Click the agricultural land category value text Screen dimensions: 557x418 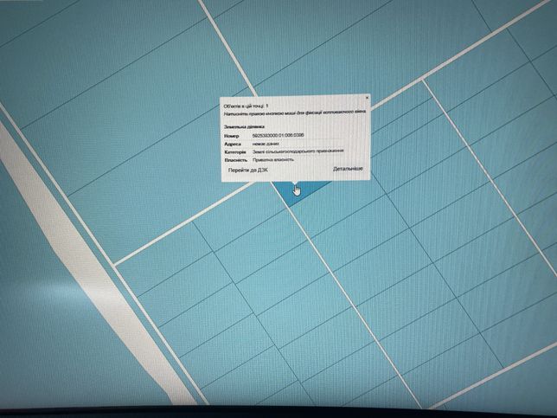(x=298, y=151)
